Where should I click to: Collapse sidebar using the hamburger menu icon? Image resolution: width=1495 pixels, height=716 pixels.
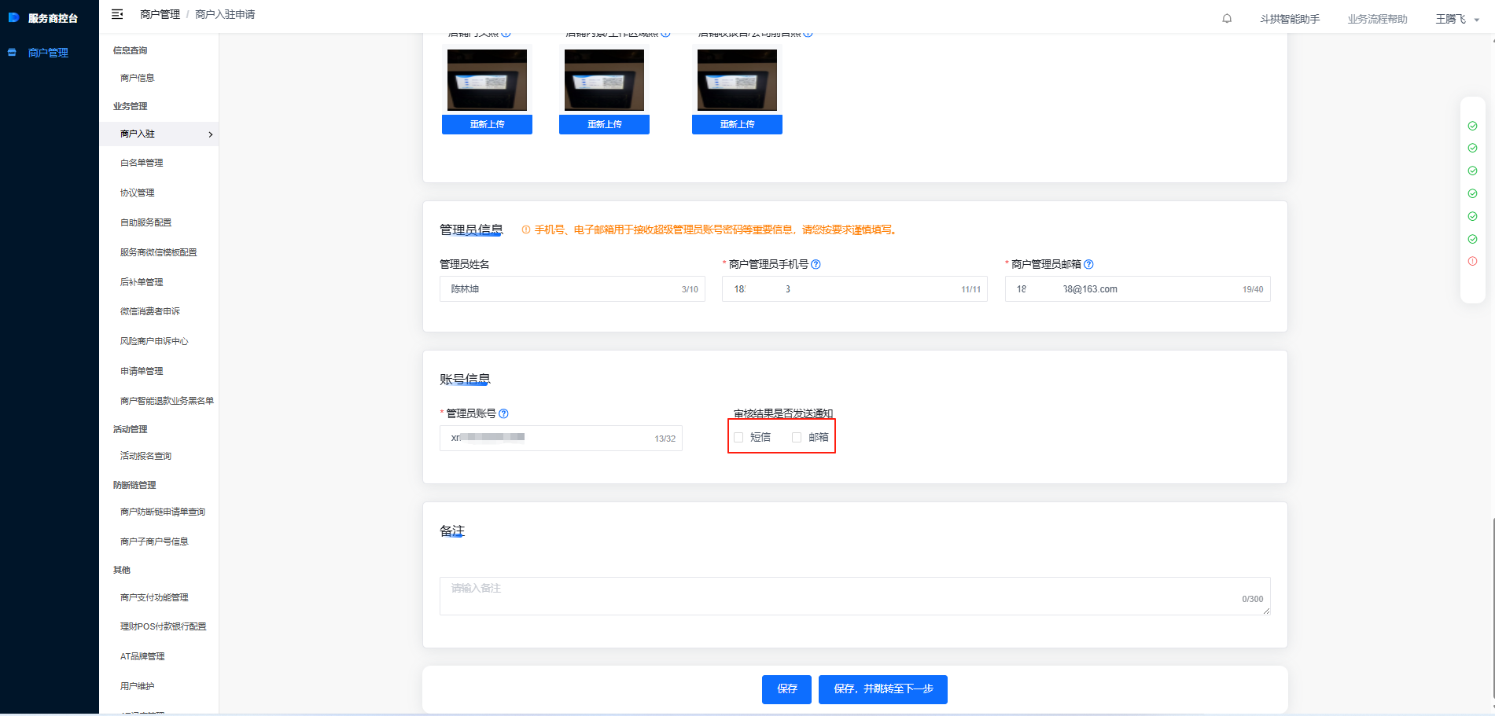coord(117,14)
